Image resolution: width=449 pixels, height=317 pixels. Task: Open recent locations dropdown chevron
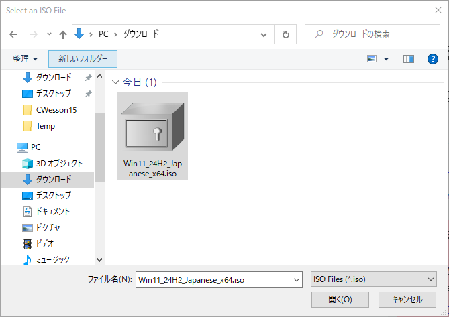pos(49,34)
